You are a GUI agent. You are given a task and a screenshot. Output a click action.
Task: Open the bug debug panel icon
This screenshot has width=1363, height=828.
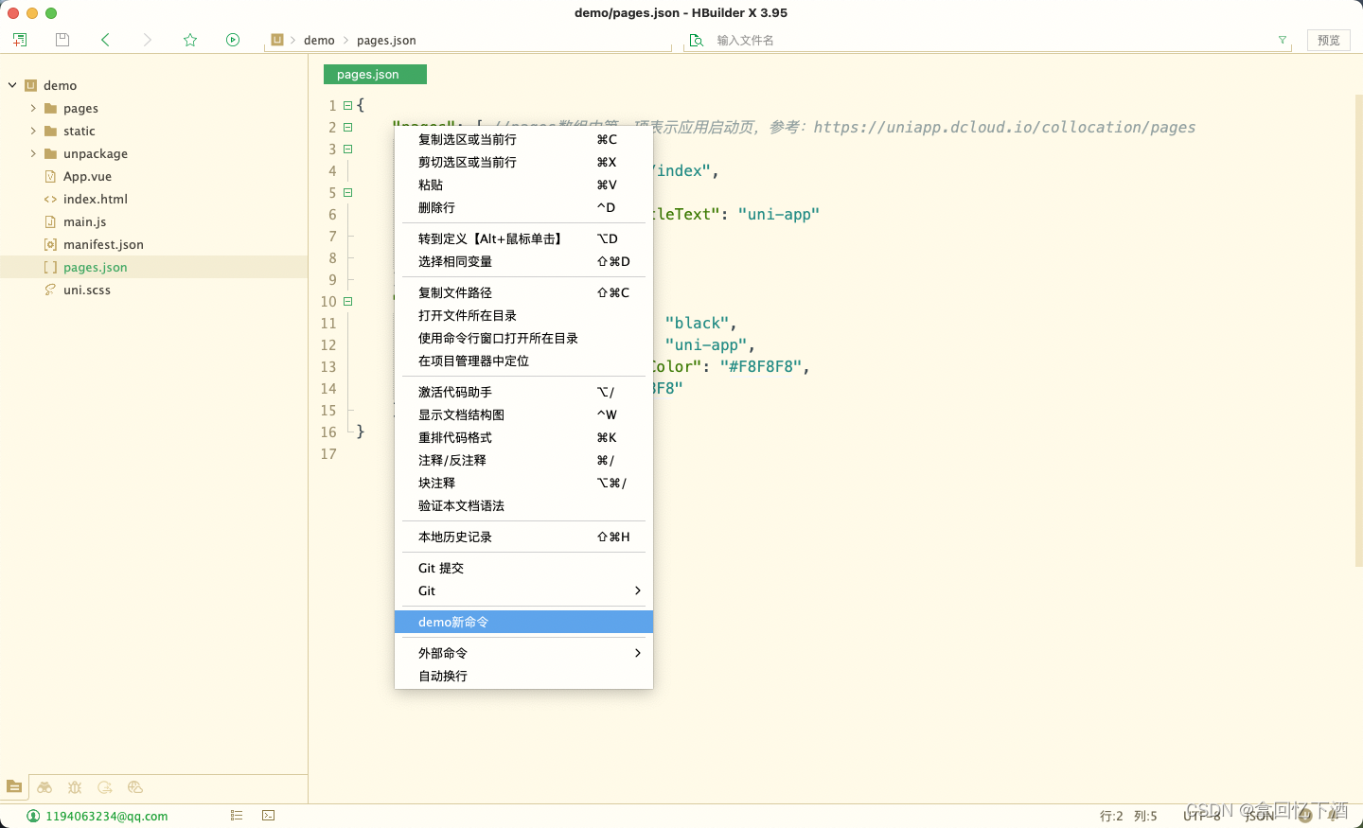75,787
